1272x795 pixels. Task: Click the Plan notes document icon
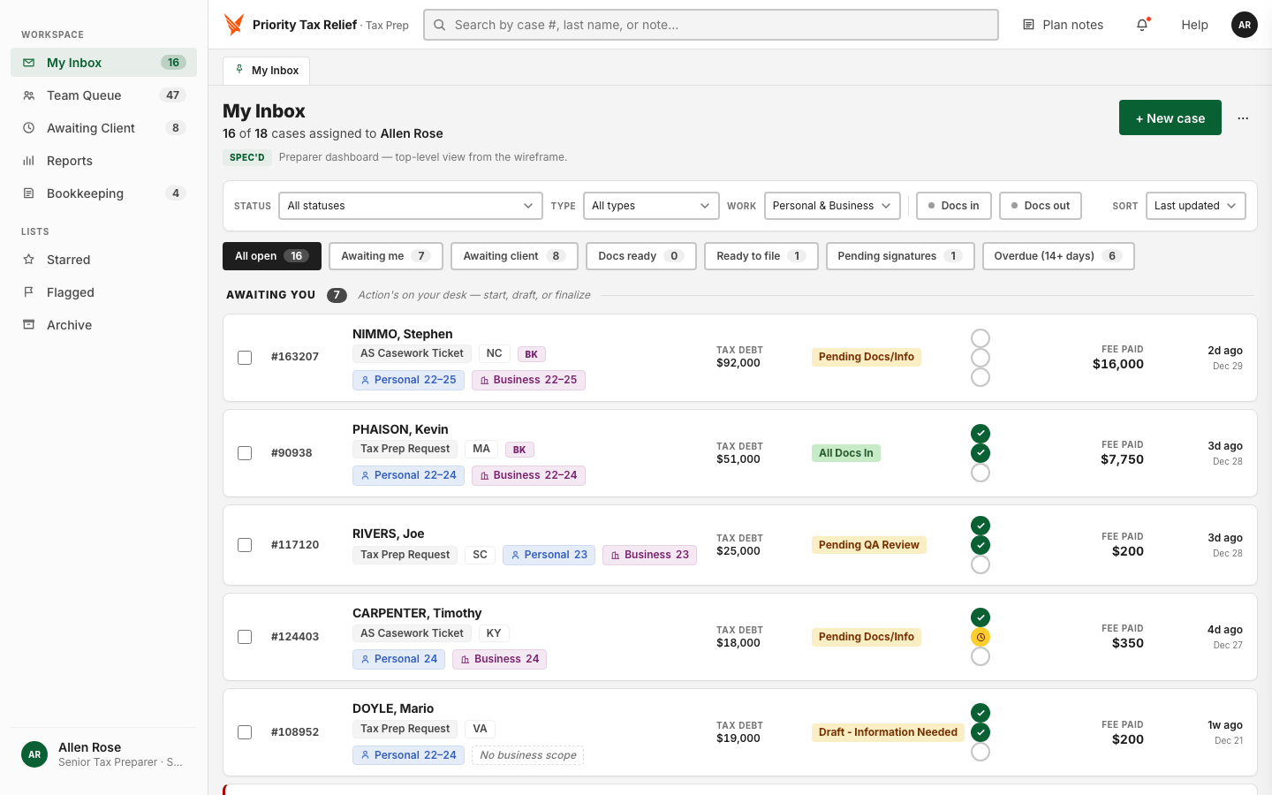click(1028, 25)
